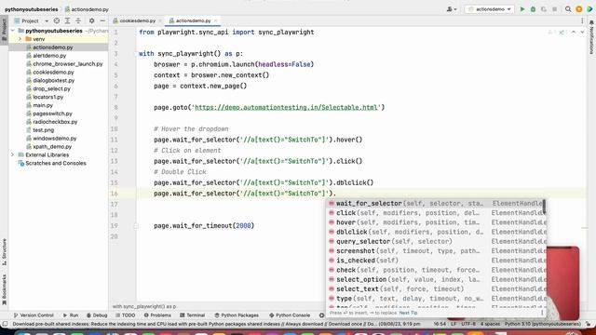Open Terminal tool window

click(x=193, y=315)
